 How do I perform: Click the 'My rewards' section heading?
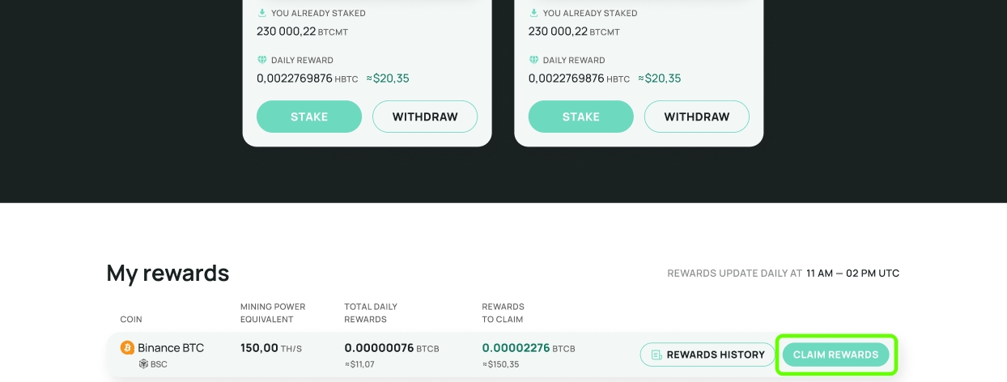[x=168, y=273]
